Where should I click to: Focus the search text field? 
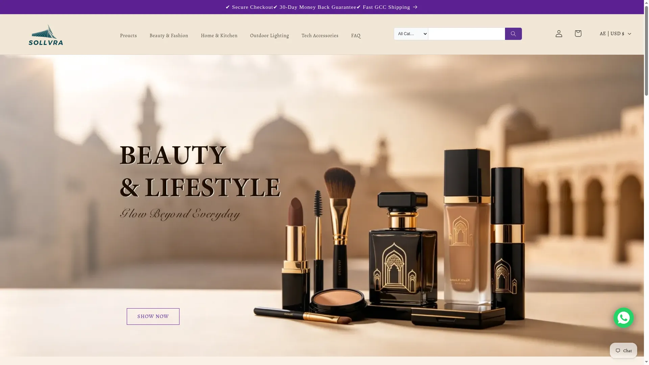(x=466, y=34)
